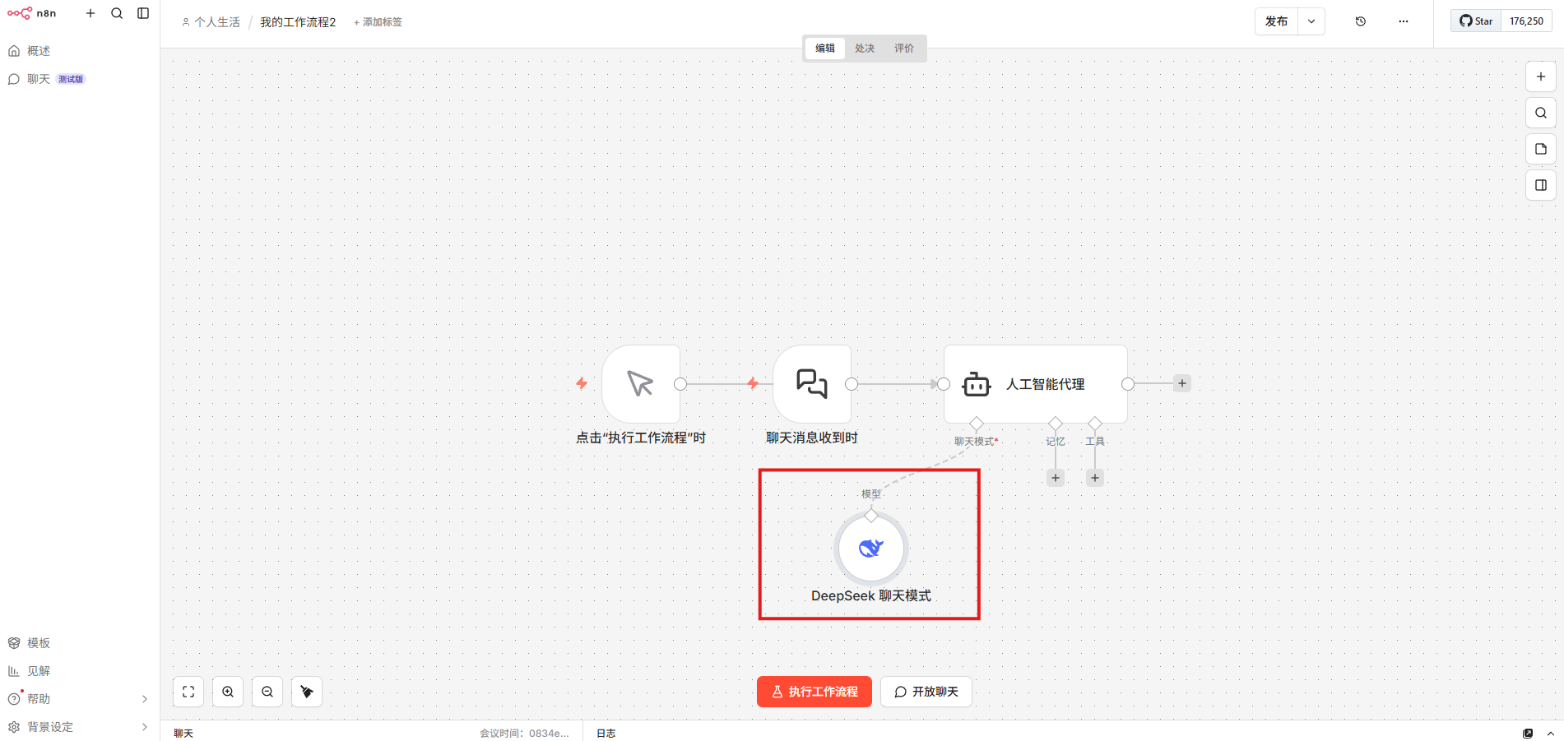This screenshot has height=741, width=1564.
Task: Expand the 帮助 help submenu
Action: (x=144, y=699)
